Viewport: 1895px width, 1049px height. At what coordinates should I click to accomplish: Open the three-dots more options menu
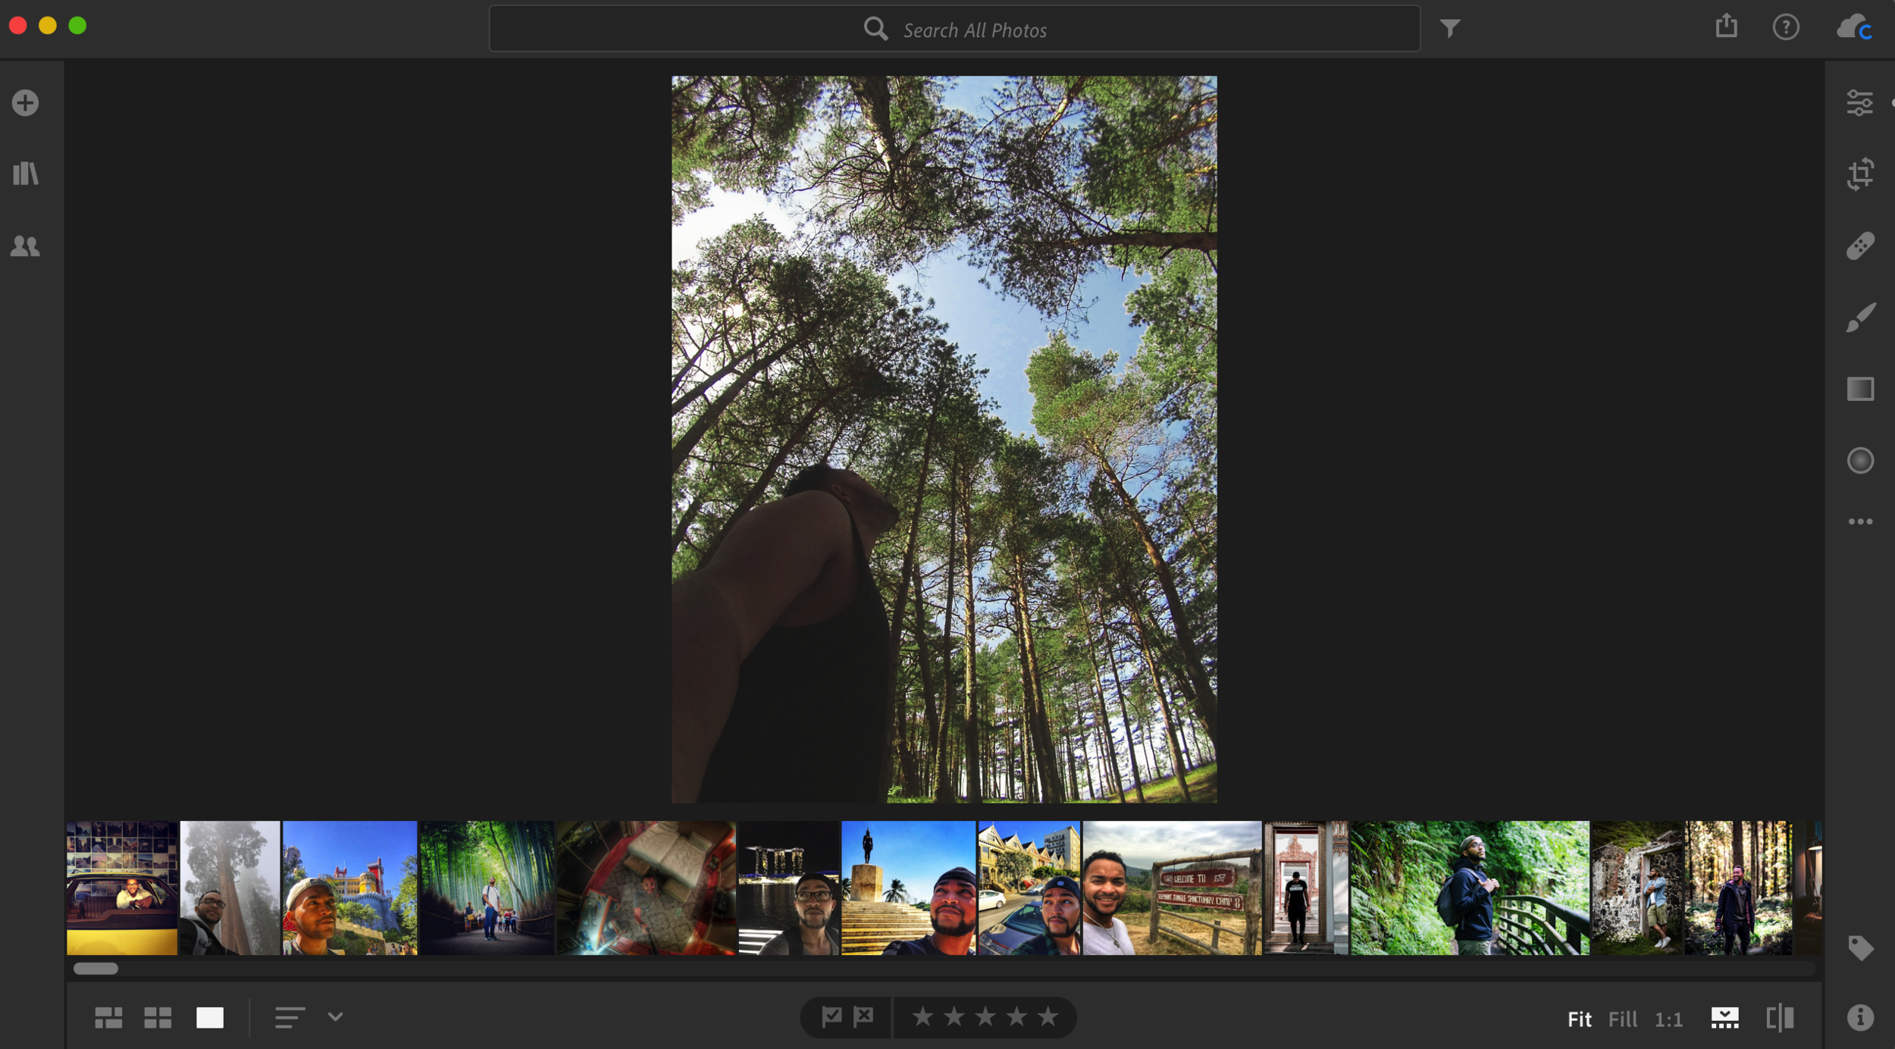point(1859,521)
